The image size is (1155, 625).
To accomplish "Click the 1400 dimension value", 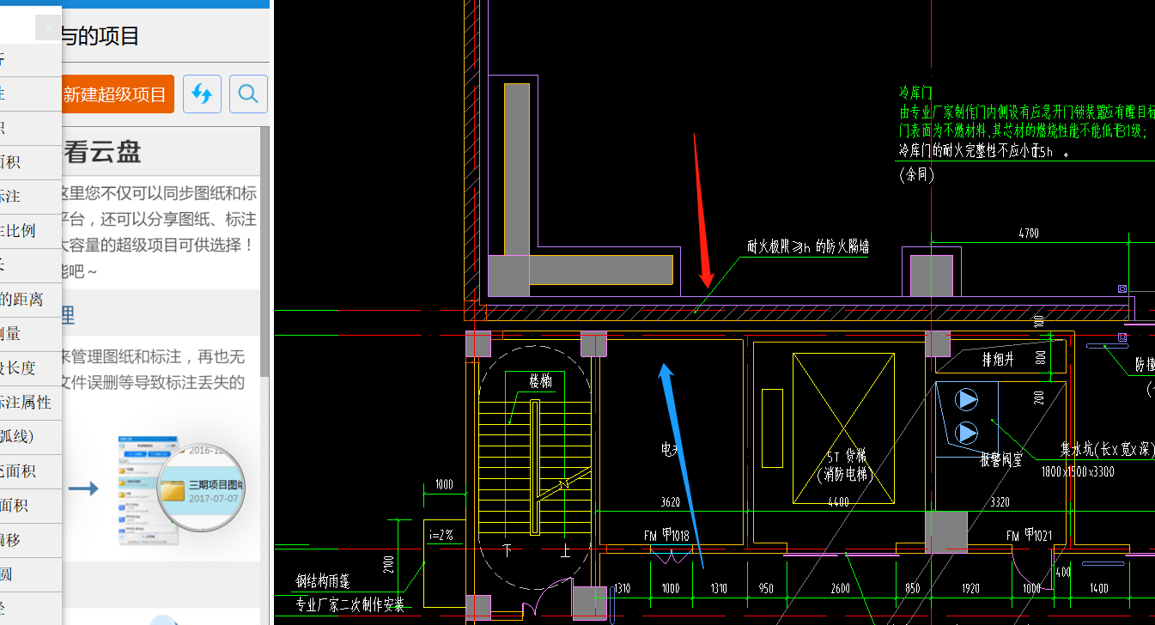I will tap(1098, 589).
